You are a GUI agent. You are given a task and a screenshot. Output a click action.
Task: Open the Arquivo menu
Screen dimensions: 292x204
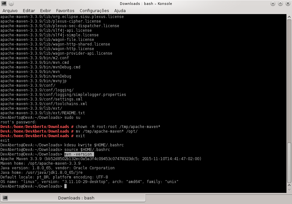click(10, 10)
